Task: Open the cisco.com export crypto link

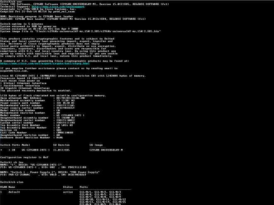Action: [x=45, y=64]
